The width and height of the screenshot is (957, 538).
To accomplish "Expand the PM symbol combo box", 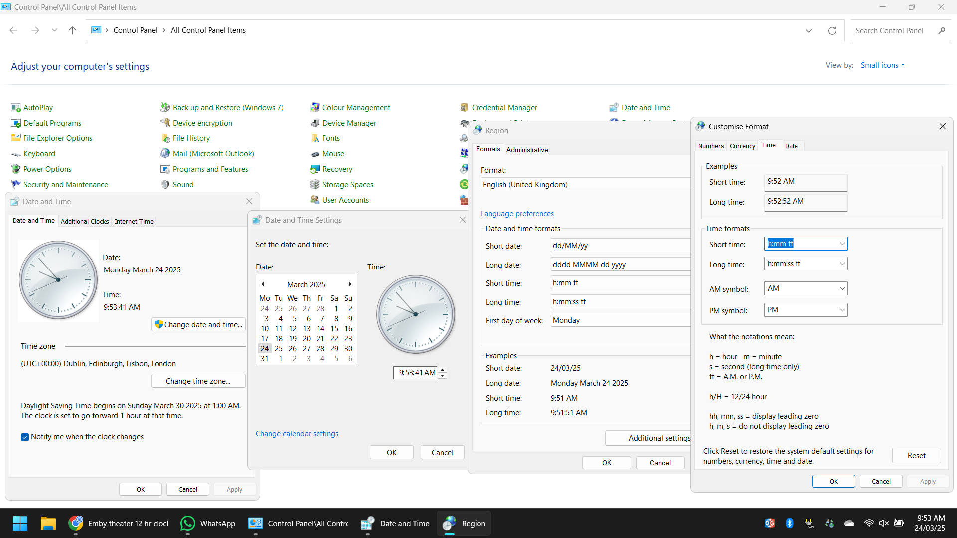I will click(x=842, y=310).
